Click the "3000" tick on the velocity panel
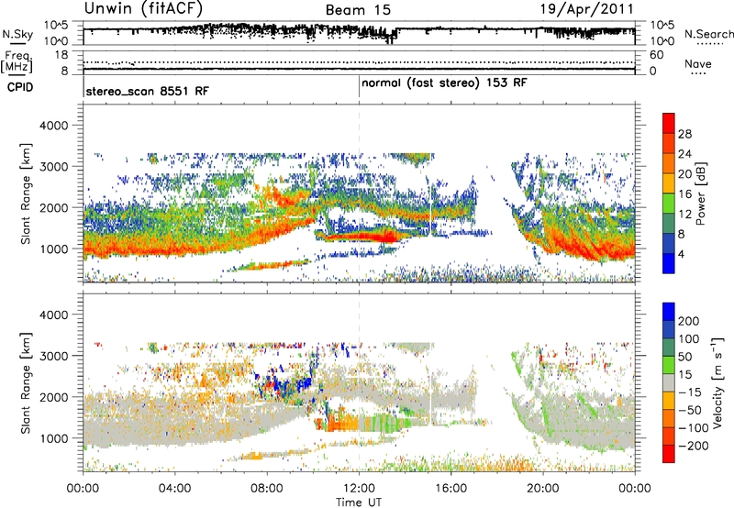This screenshot has width=734, height=508. pos(54,356)
